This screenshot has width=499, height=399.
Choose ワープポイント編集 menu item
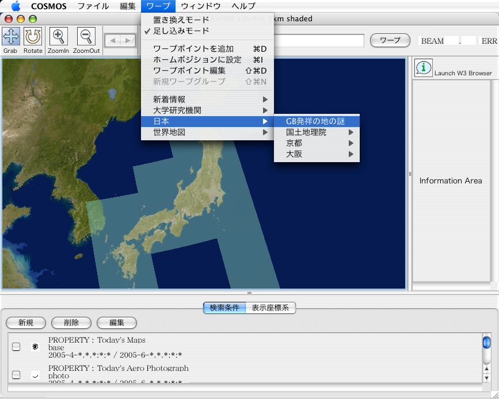[207, 70]
